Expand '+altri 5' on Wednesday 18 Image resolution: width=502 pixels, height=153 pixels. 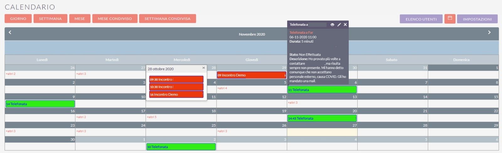tap(152, 117)
